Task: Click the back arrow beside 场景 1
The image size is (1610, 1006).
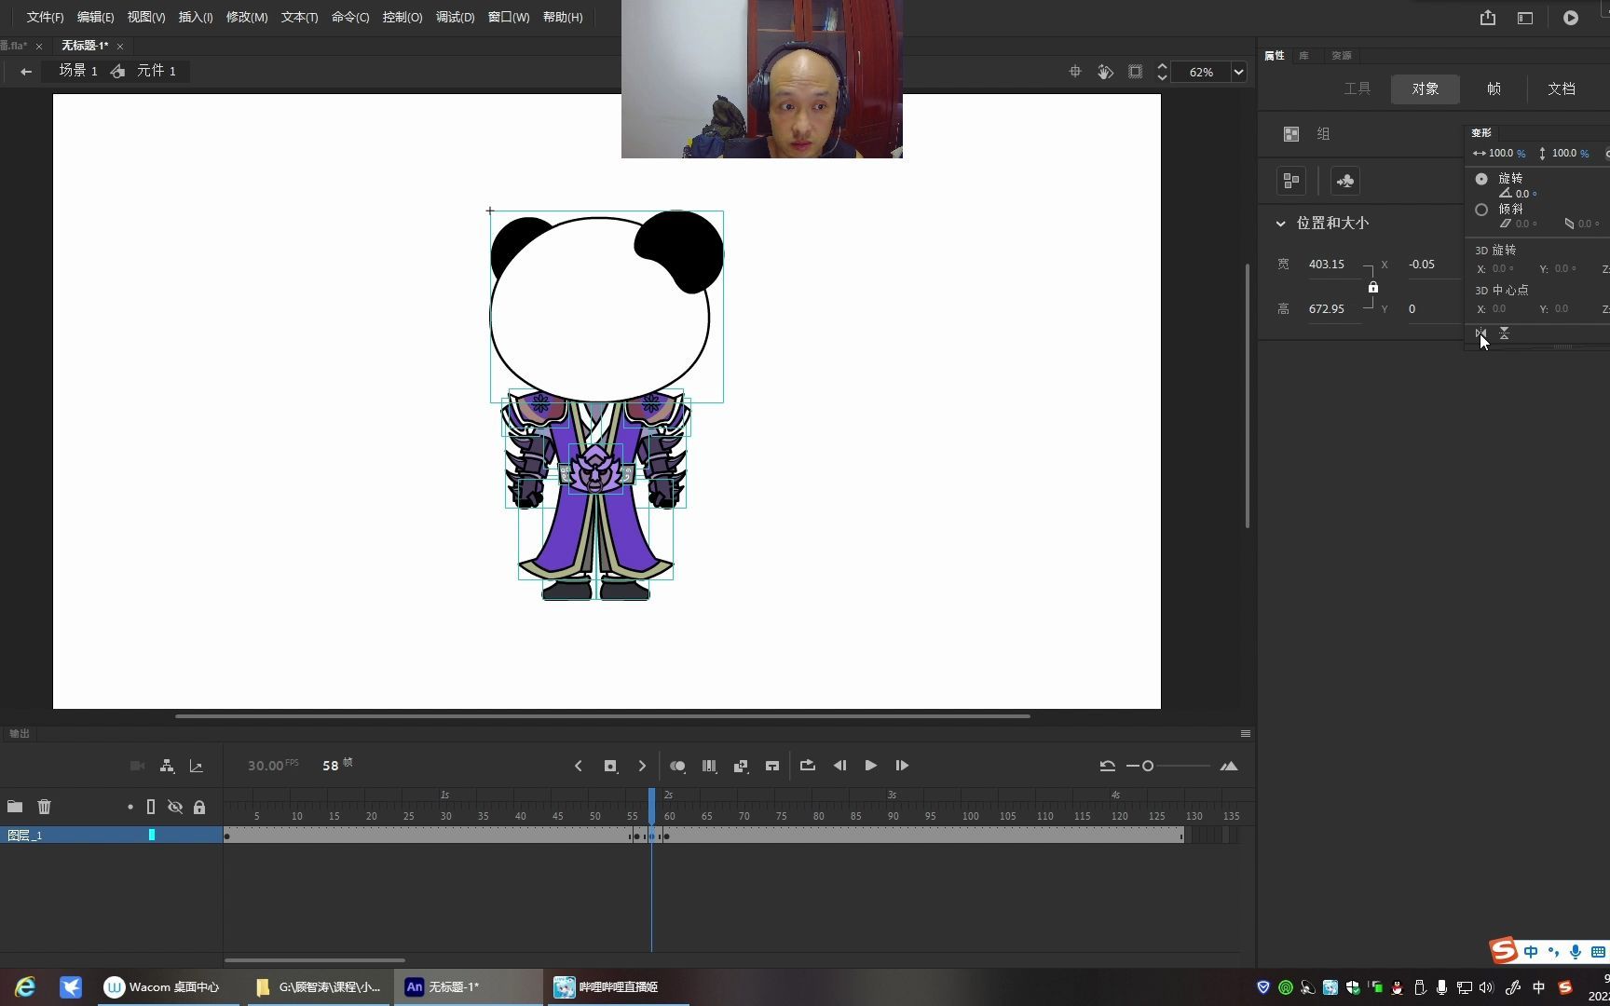Action: pos(26,72)
